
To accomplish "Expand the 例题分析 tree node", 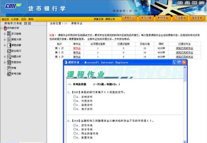I will (5, 57).
